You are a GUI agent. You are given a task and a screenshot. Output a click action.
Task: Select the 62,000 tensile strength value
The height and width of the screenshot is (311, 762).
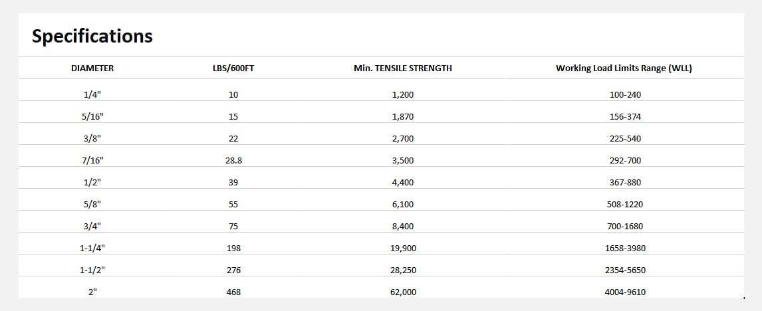pyautogui.click(x=403, y=292)
